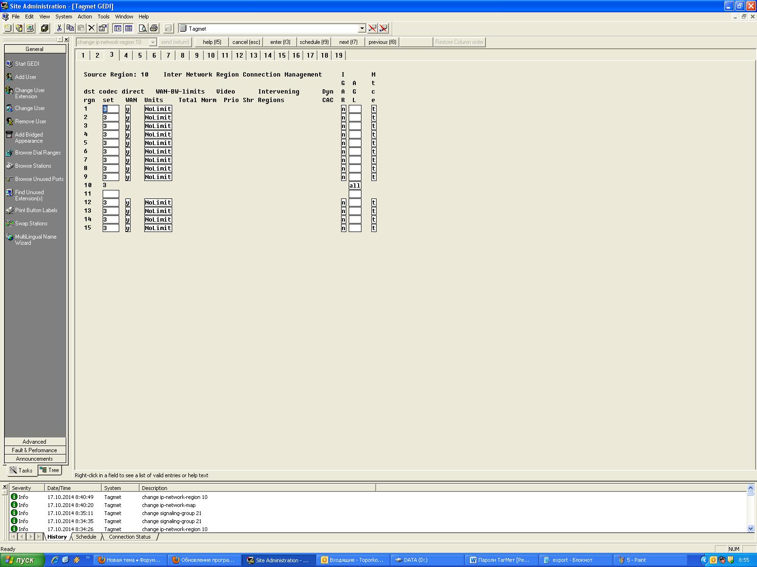Switch to page tab 19
This screenshot has width=757, height=567.
pyautogui.click(x=339, y=55)
